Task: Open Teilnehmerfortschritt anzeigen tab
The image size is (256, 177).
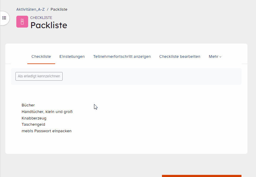Action: tap(122, 57)
